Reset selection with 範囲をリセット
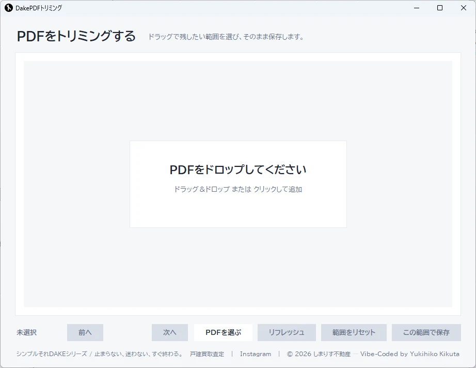Image resolution: width=476 pixels, height=368 pixels. (x=354, y=332)
